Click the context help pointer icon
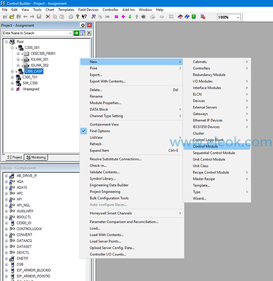This screenshot has width=273, height=281. [84, 17]
